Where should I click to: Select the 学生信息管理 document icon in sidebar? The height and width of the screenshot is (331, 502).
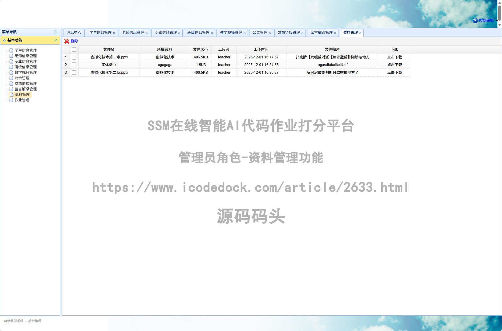click(x=11, y=50)
